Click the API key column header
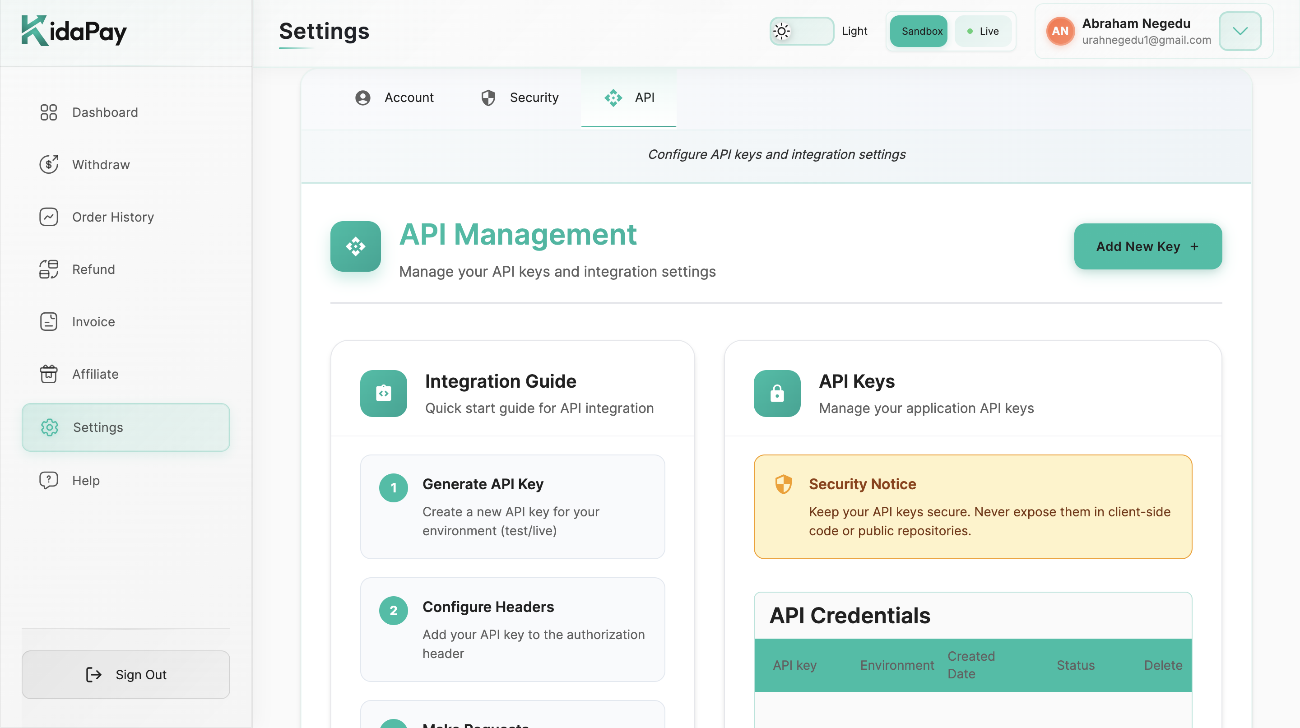Viewport: 1300px width, 728px height. click(x=795, y=665)
